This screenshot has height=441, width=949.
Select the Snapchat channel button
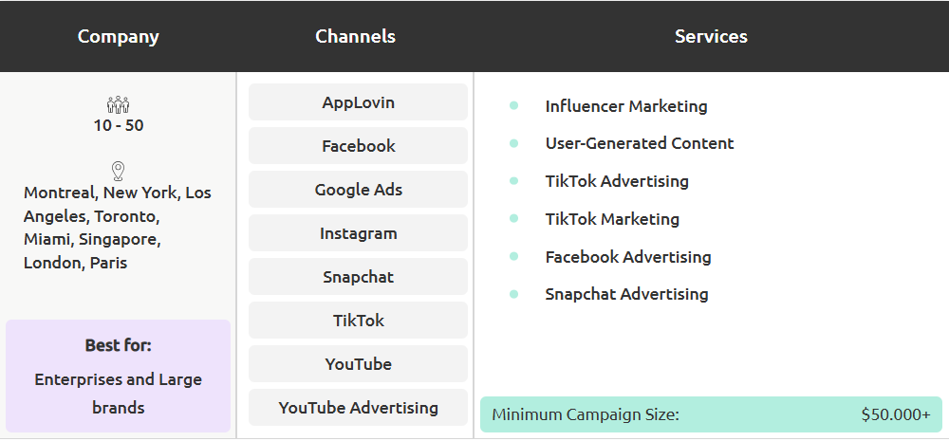tap(358, 277)
